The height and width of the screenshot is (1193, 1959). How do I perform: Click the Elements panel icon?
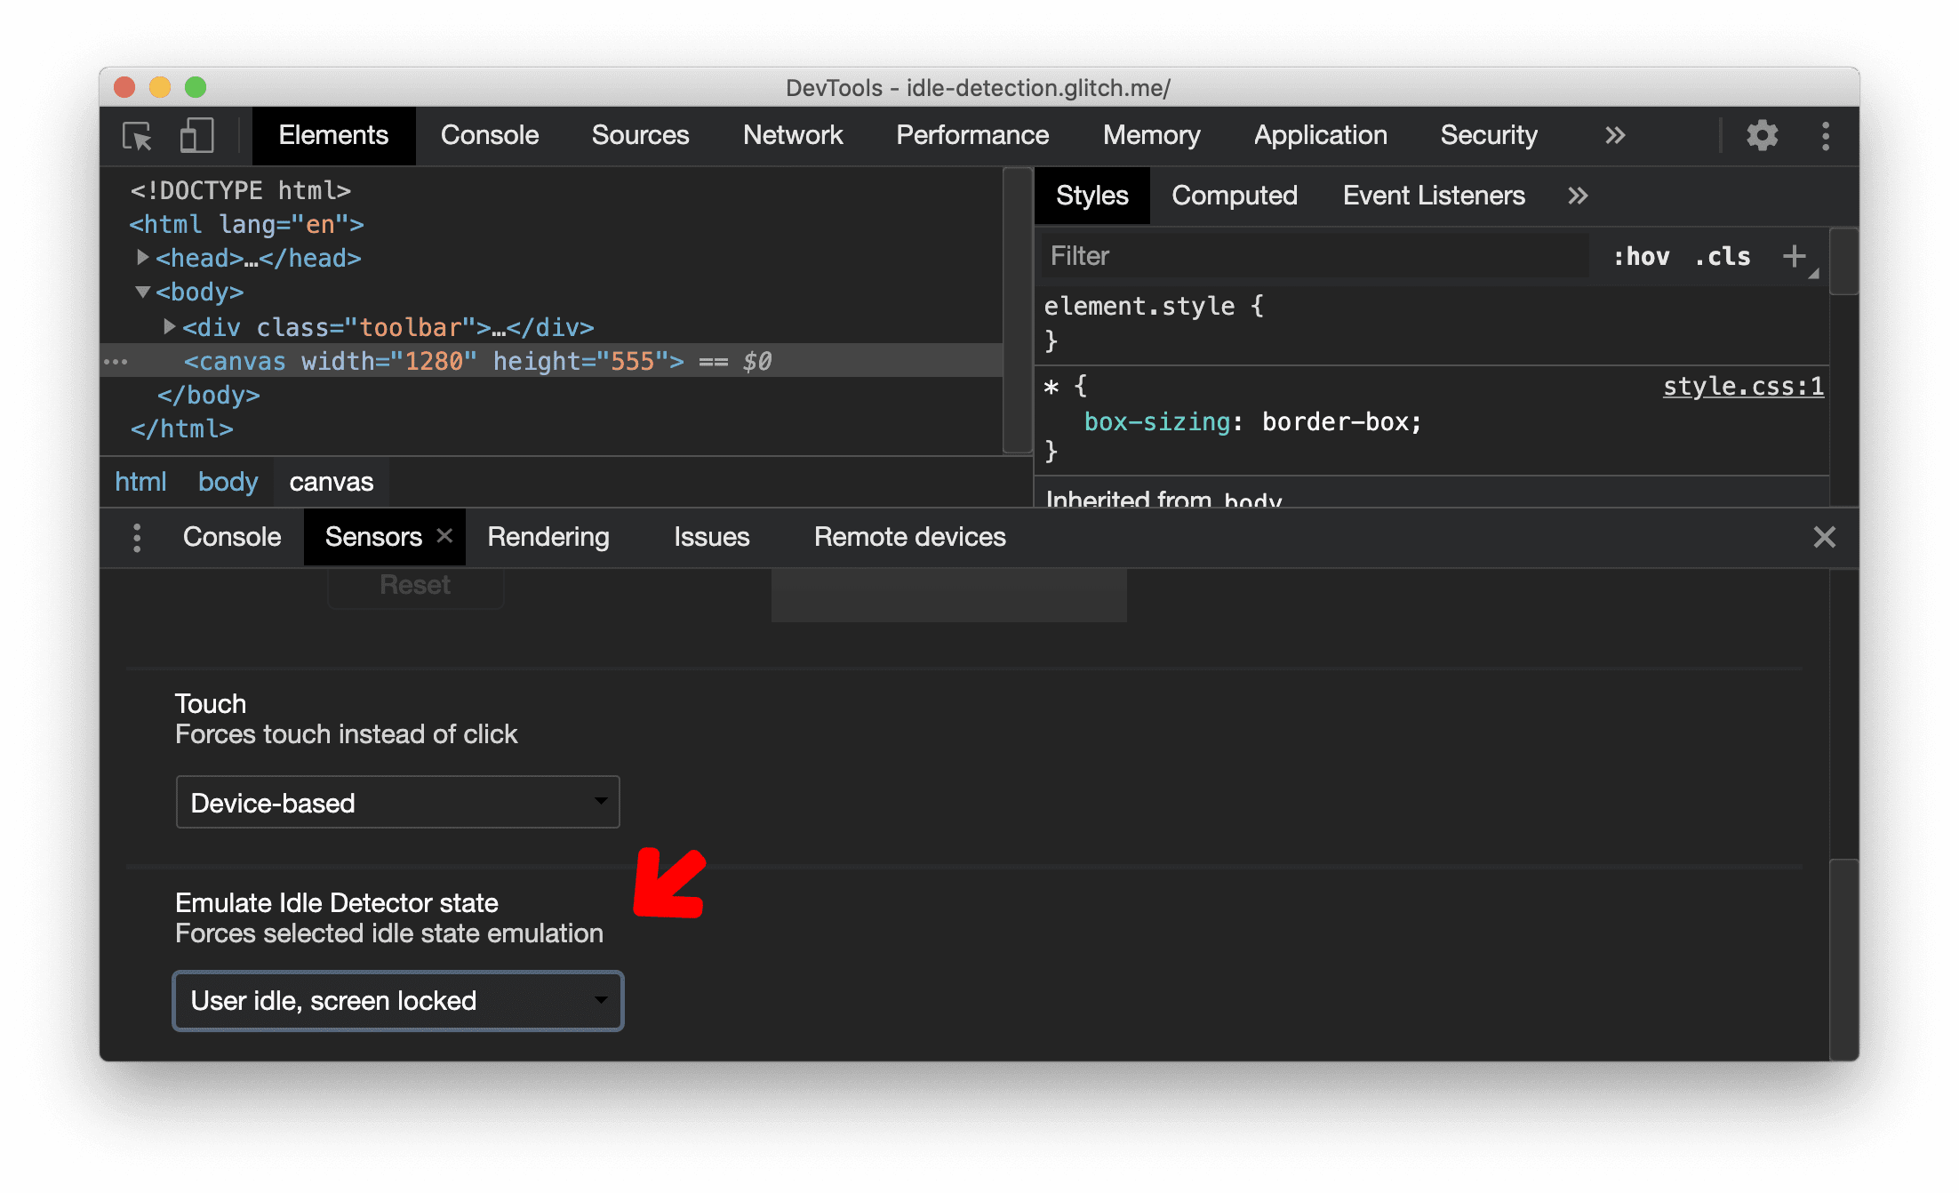pos(332,136)
